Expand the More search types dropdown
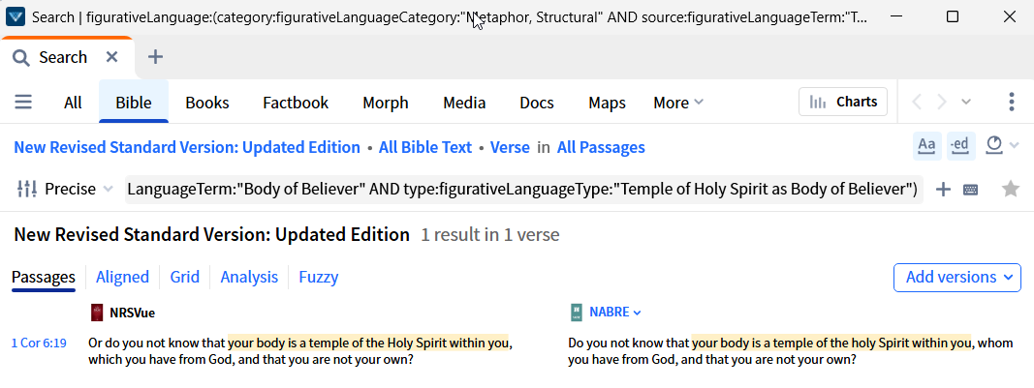Image resolution: width=1034 pixels, height=388 pixels. pos(678,103)
